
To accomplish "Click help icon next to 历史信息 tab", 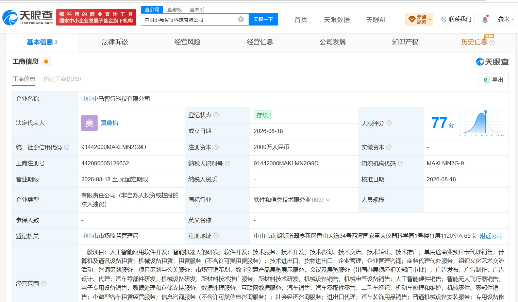I will coord(492,43).
